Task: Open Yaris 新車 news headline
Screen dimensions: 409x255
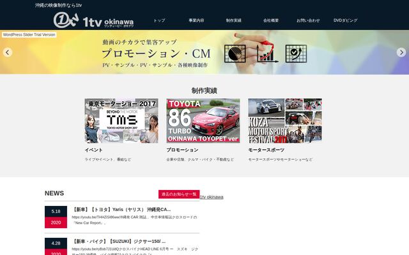Action: tap(121, 210)
